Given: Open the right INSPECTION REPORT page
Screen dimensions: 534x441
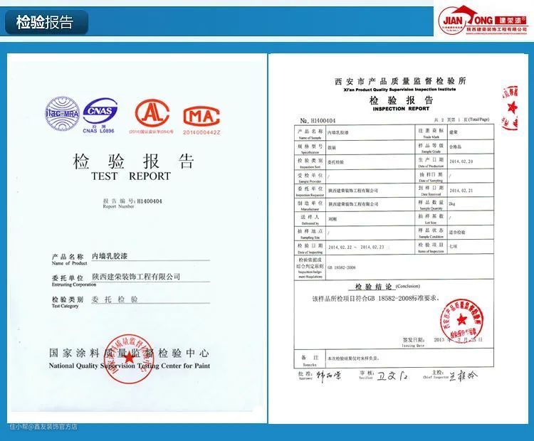Looking at the screenshot, I should point(399,242).
